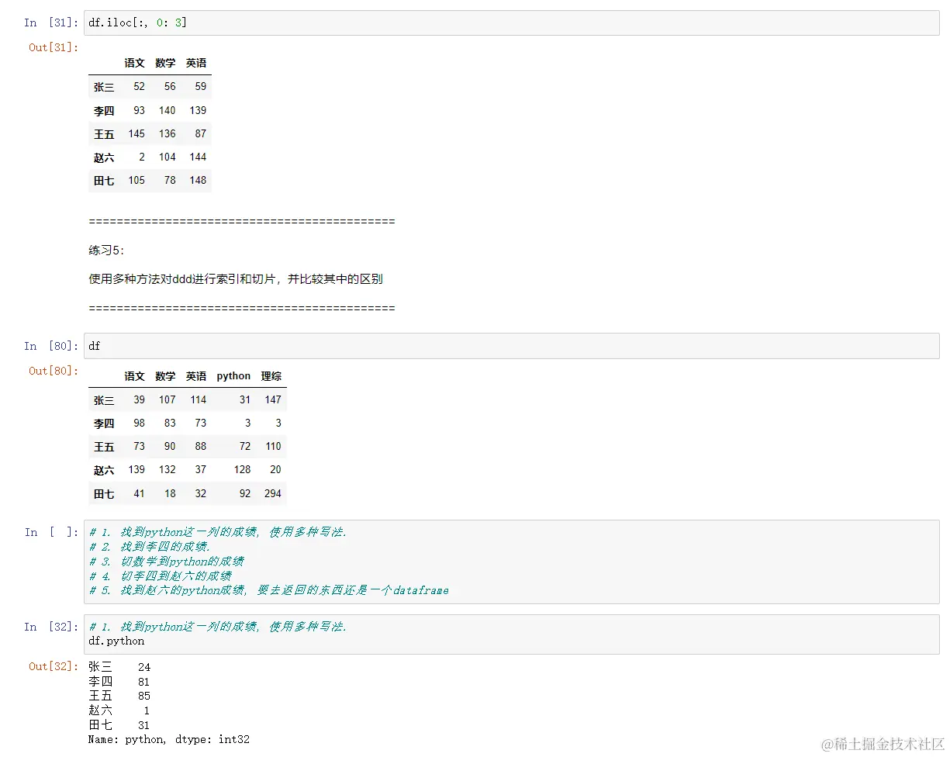950x757 pixels.
Task: Click the python column header in Out[80] table
Action: [x=233, y=376]
